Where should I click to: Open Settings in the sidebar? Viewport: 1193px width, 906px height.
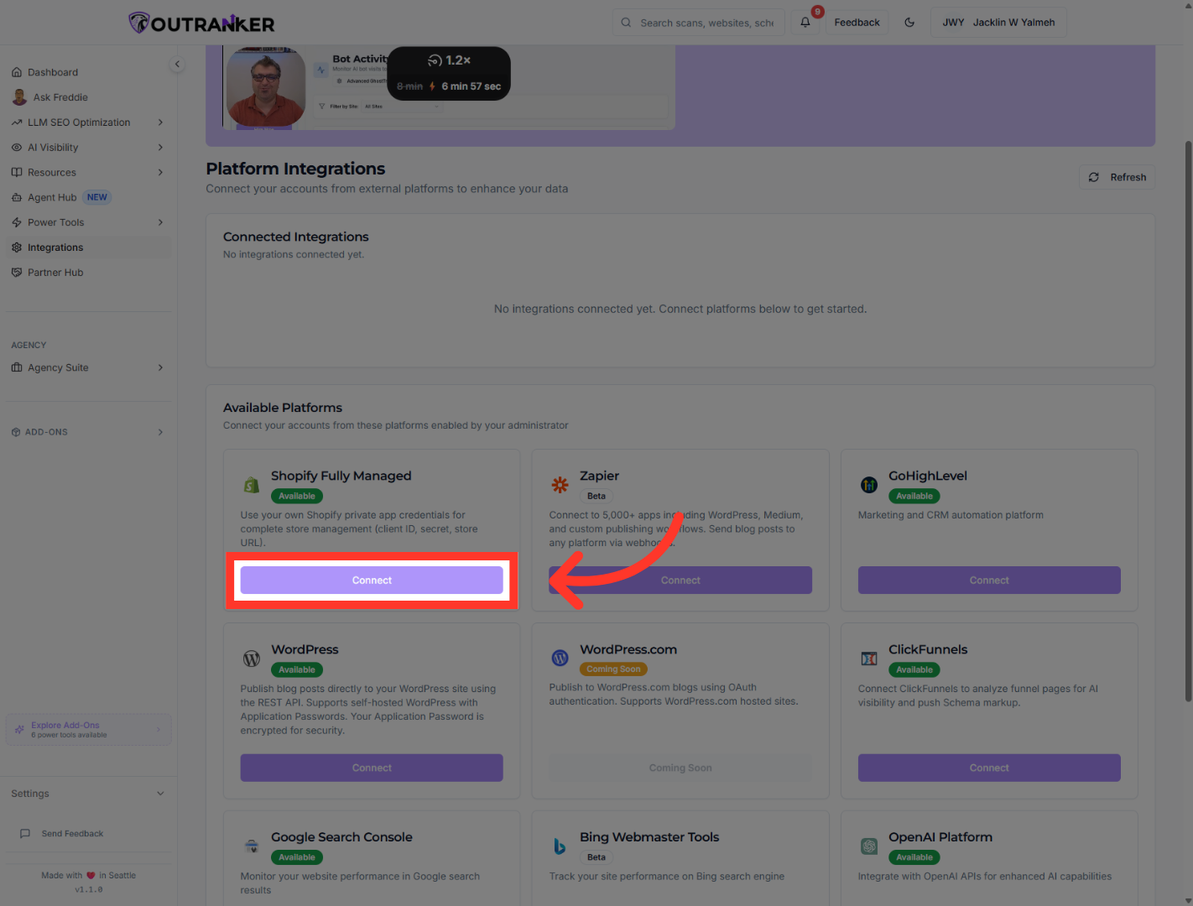point(89,794)
